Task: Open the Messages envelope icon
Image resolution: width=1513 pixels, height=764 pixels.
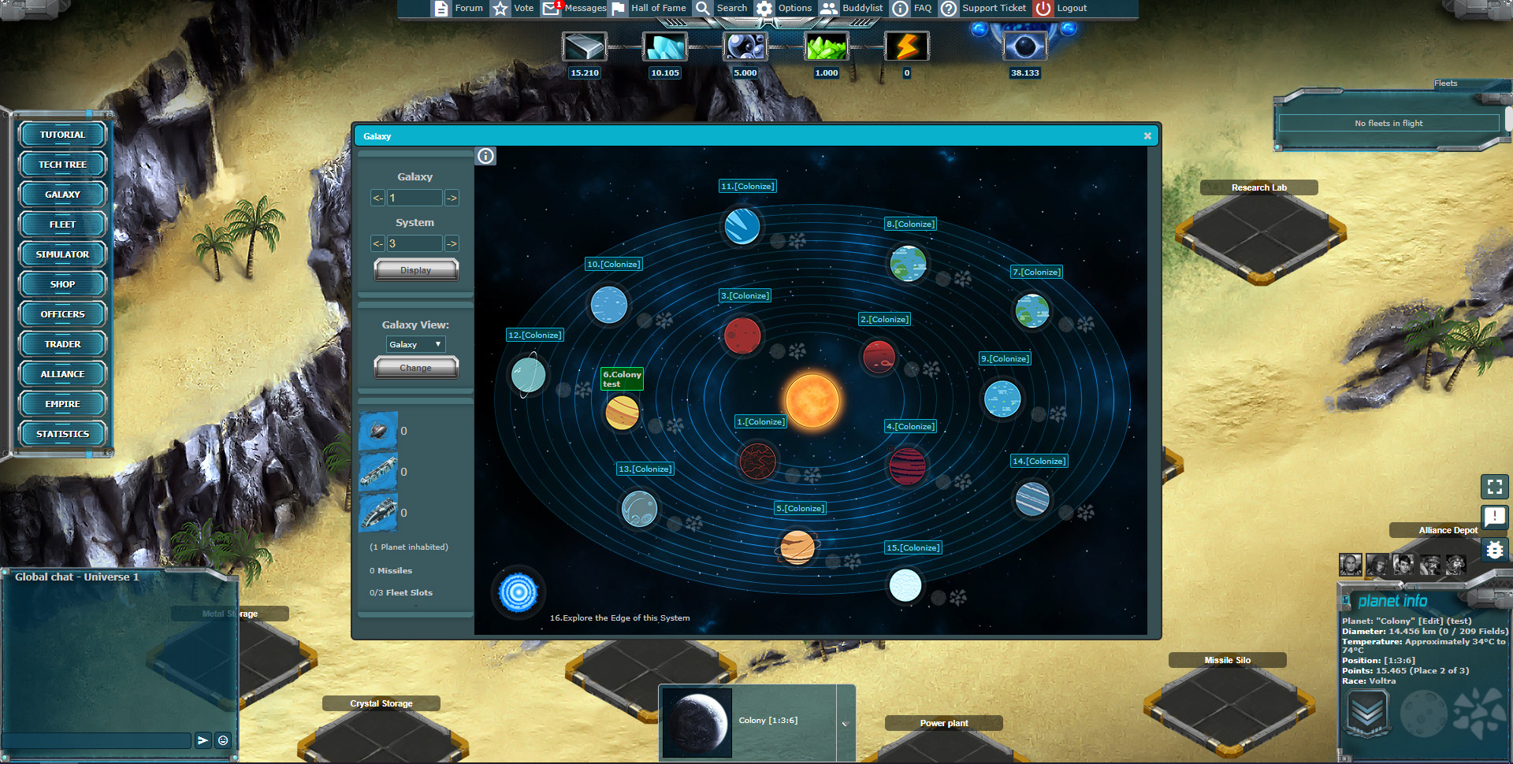Action: click(x=551, y=9)
